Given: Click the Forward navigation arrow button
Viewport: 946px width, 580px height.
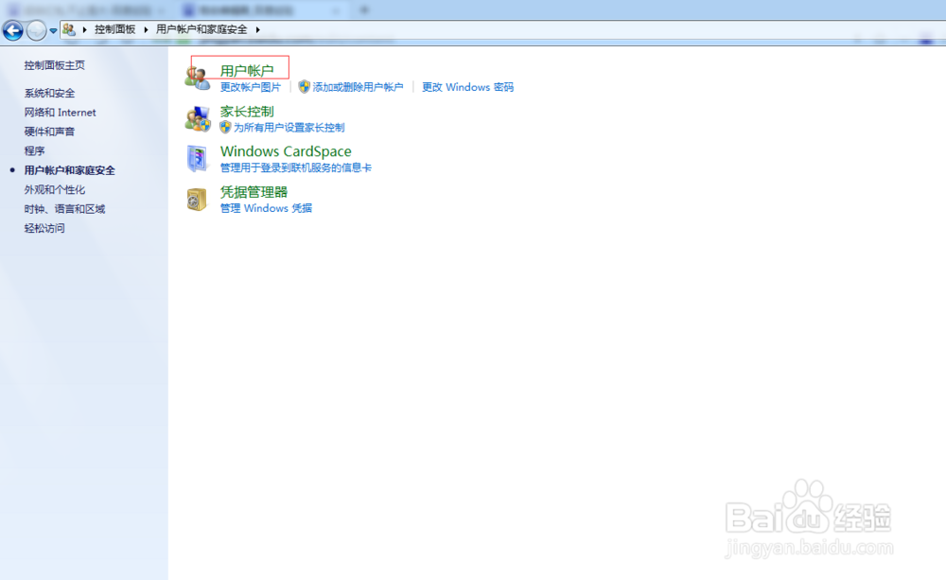Looking at the screenshot, I should 36,30.
